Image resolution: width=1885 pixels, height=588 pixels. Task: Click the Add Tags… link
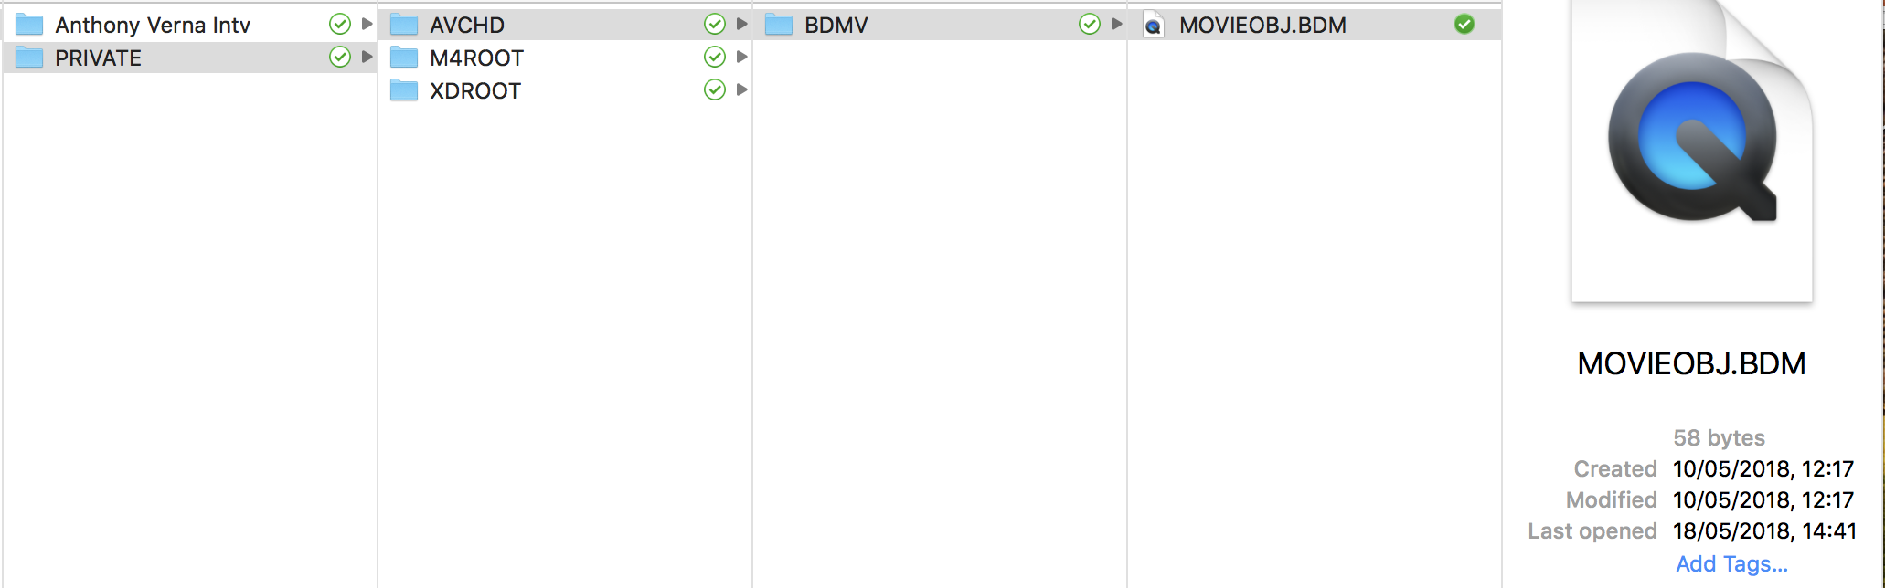coord(1731,564)
